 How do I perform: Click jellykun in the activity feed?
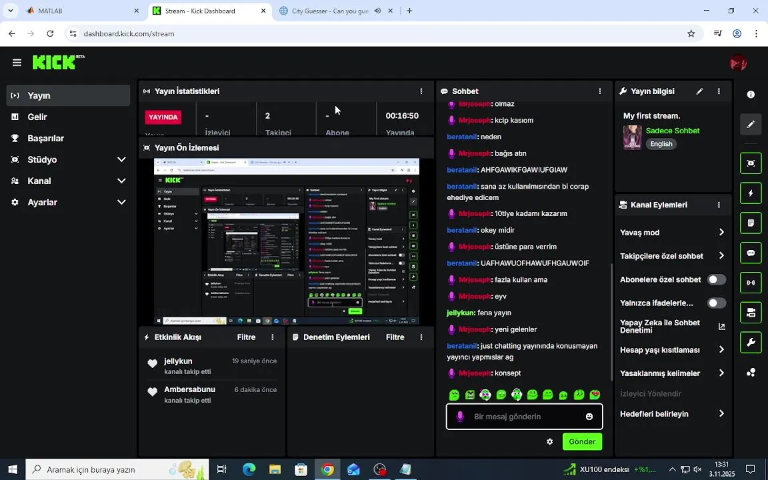pyautogui.click(x=178, y=361)
